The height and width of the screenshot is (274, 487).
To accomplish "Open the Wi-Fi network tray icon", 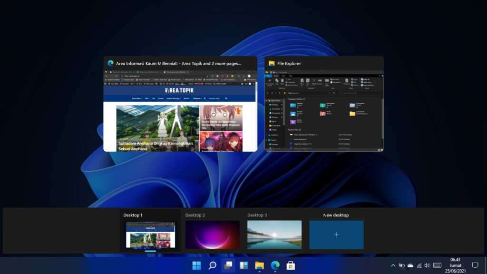I will click(x=419, y=265).
